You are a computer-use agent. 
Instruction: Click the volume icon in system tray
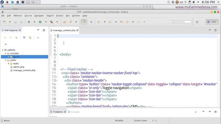[194, 2]
